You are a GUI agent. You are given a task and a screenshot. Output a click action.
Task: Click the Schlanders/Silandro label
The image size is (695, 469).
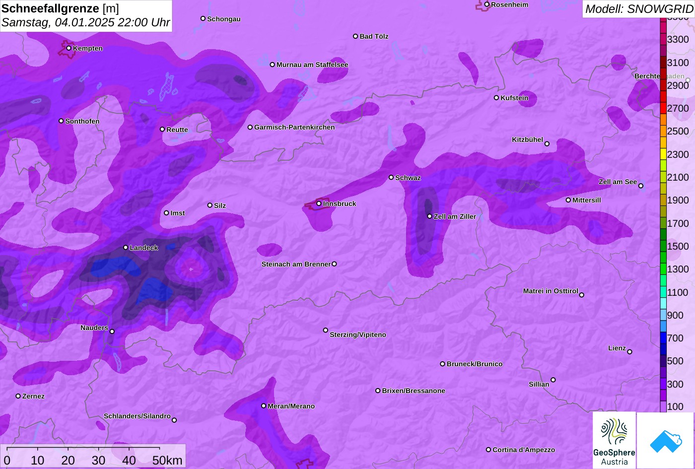(x=137, y=416)
